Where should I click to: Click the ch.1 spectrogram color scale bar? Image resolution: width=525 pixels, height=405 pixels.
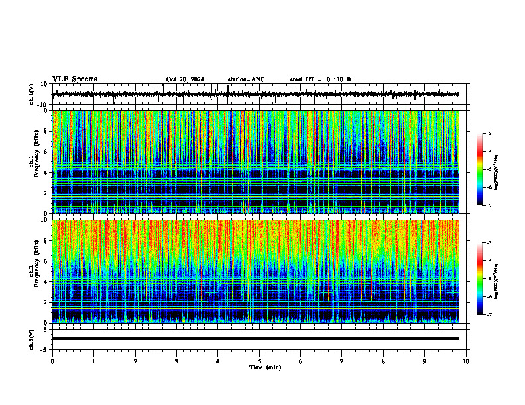tap(480, 169)
